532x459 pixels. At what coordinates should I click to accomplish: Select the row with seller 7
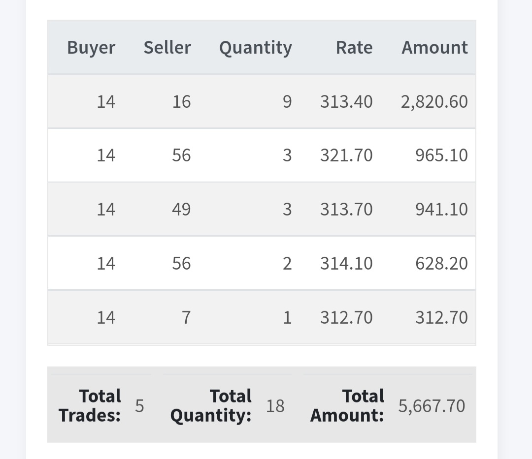coord(262,317)
